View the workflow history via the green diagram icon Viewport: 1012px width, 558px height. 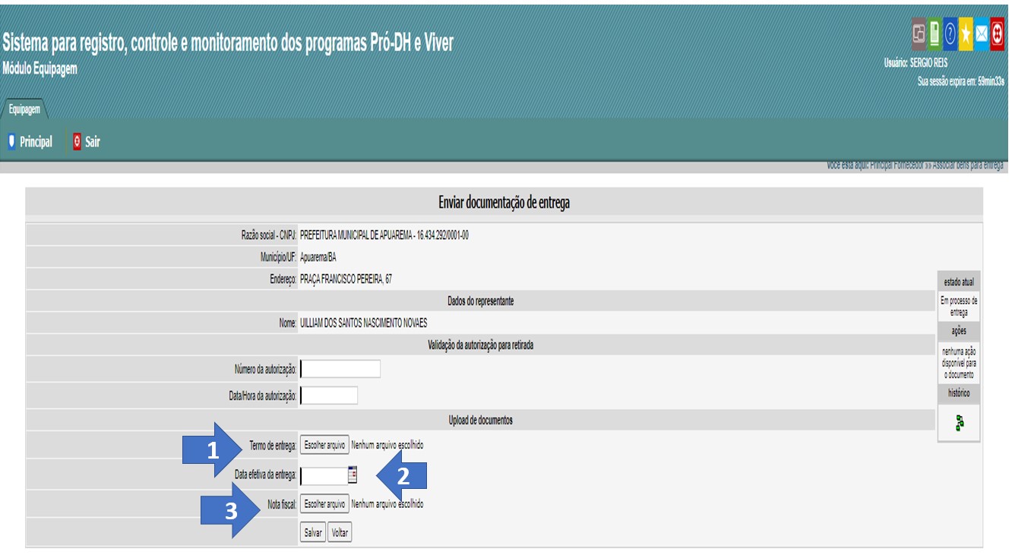960,423
